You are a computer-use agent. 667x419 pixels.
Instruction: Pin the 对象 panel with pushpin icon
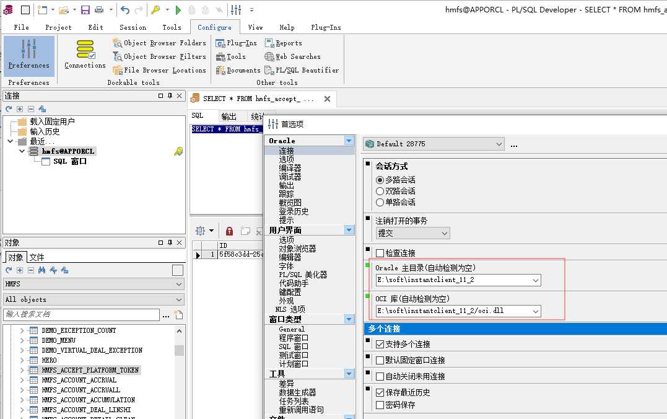click(x=170, y=242)
